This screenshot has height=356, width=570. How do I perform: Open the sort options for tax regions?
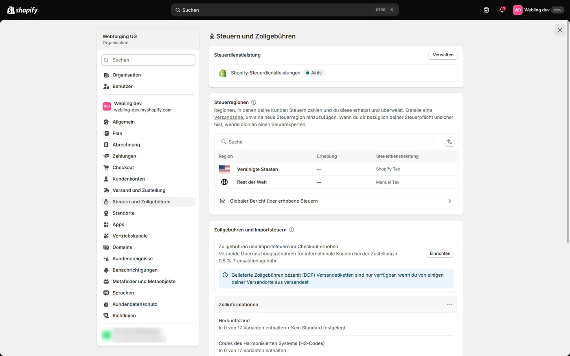pyautogui.click(x=449, y=142)
